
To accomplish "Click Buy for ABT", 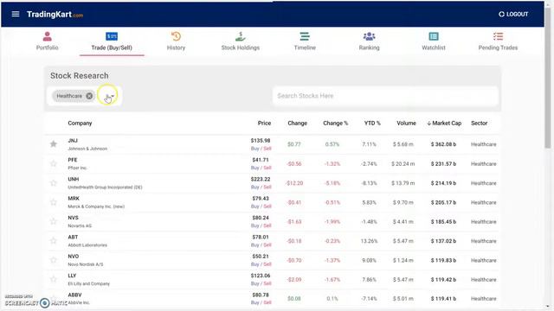I will [x=254, y=244].
